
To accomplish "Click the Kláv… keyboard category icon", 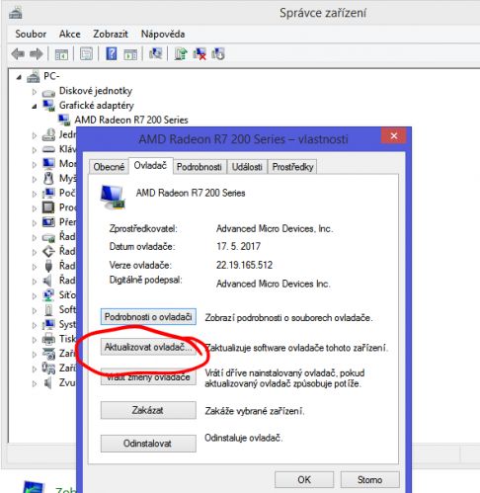I will pos(48,149).
